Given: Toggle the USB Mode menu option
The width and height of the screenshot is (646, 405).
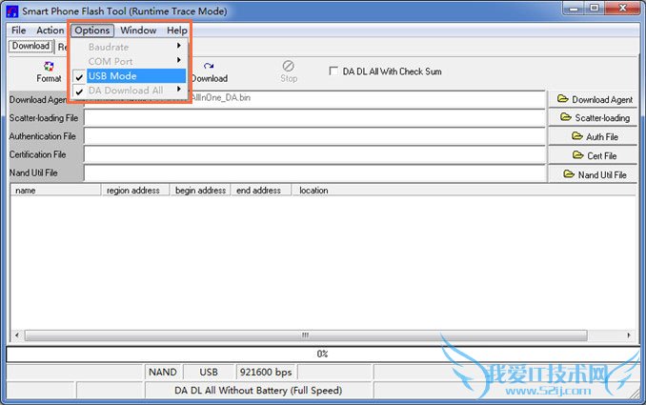Looking at the screenshot, I should [129, 76].
